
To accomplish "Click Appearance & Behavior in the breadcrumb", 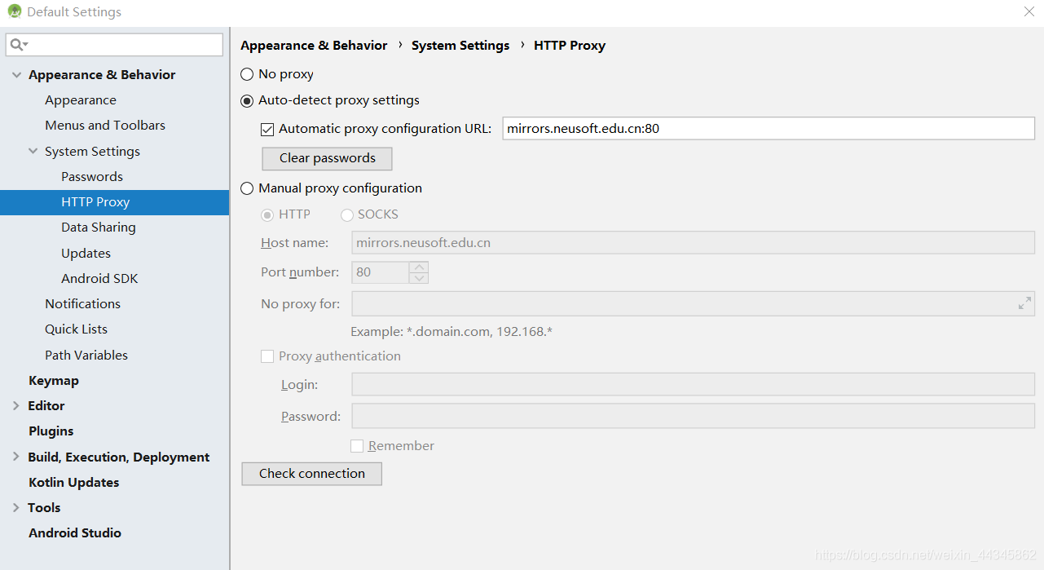I will click(314, 46).
